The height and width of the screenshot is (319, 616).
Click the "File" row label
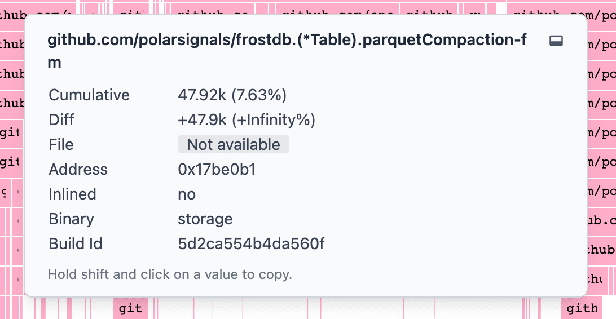(x=61, y=145)
